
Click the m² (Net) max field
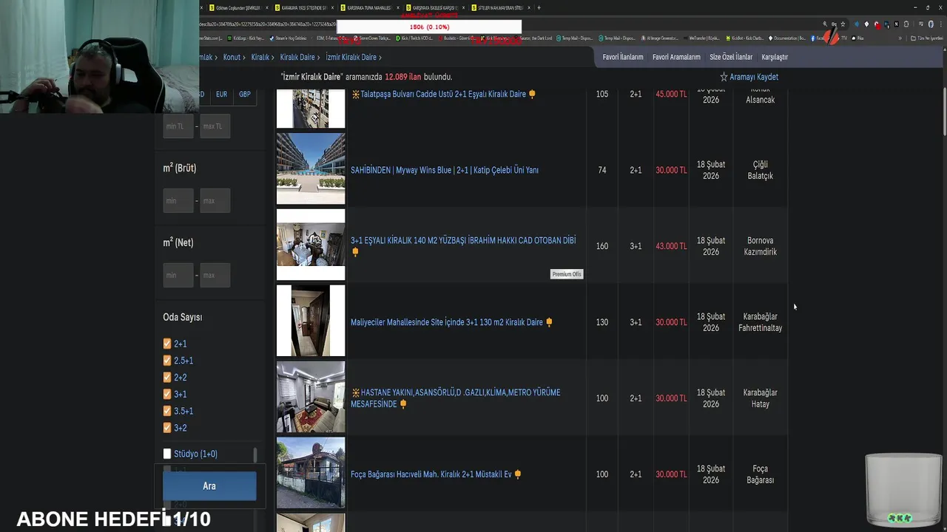(215, 276)
